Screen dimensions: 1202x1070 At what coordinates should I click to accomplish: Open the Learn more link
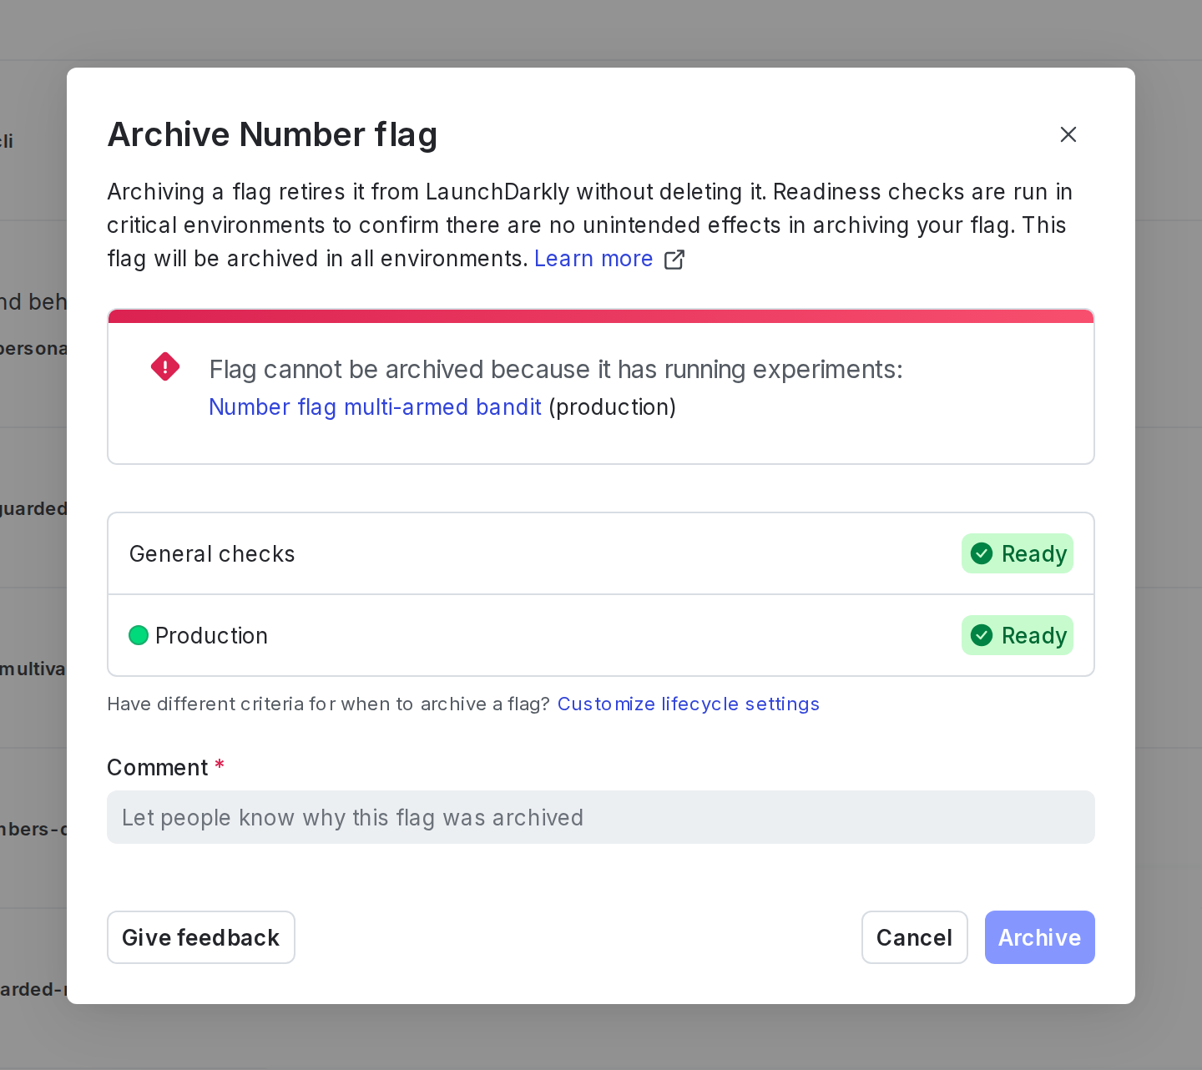tap(593, 259)
